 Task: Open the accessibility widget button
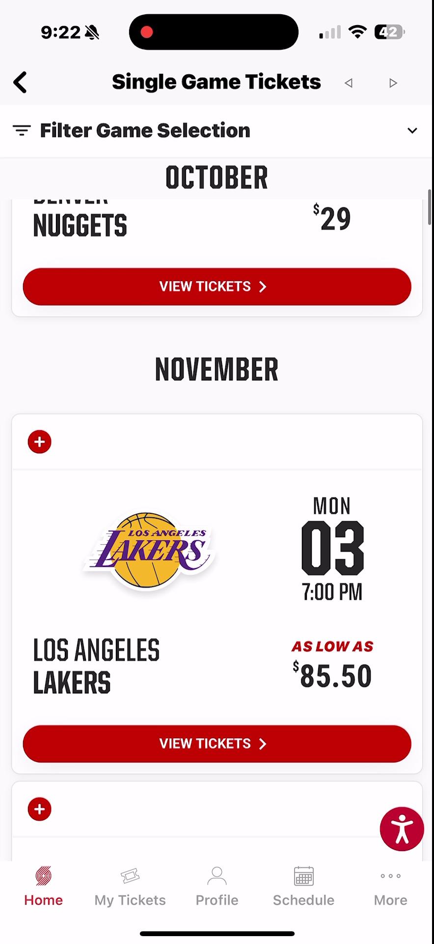[402, 829]
